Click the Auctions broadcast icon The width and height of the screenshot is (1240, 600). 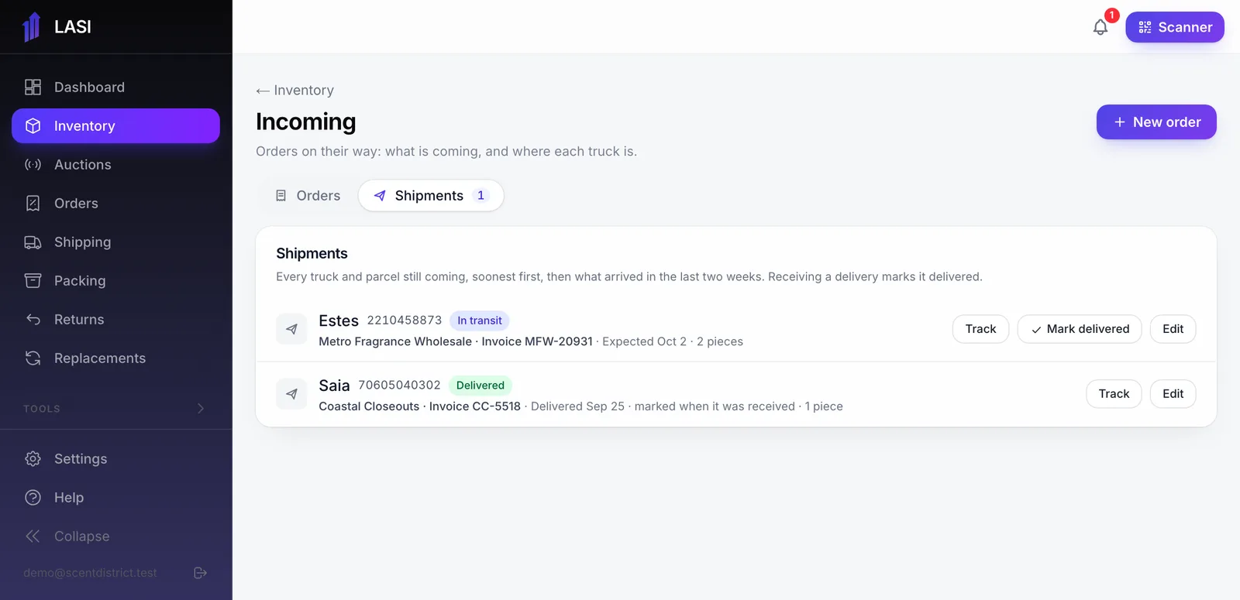[33, 165]
